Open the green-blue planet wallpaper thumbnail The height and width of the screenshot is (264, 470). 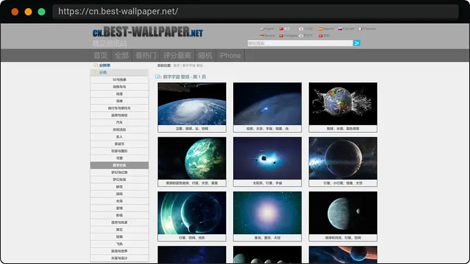click(192, 158)
